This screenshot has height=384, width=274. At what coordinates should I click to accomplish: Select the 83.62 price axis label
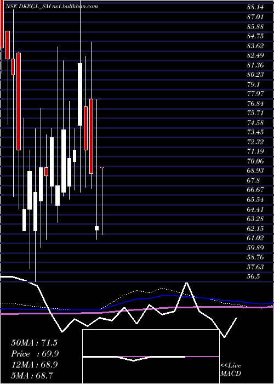255,46
